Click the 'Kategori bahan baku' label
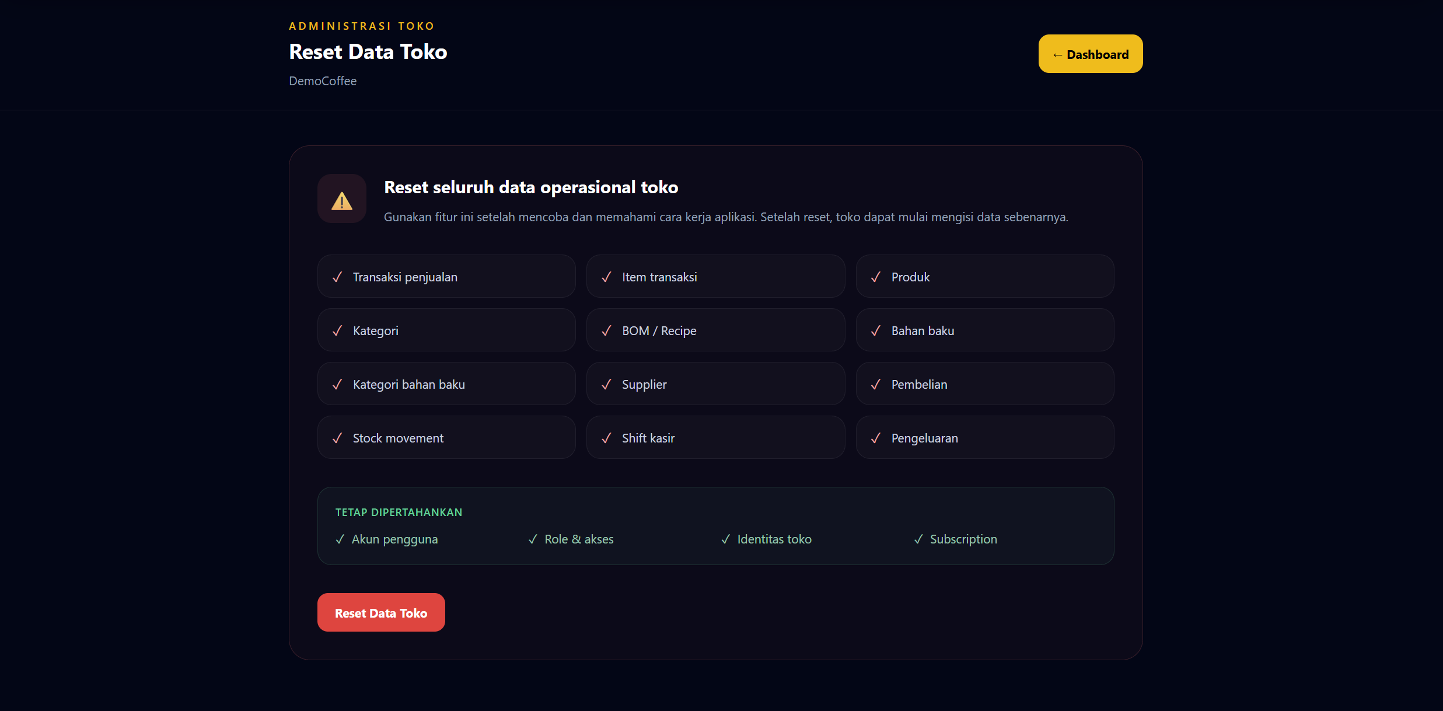1443x711 pixels. pyautogui.click(x=408, y=384)
